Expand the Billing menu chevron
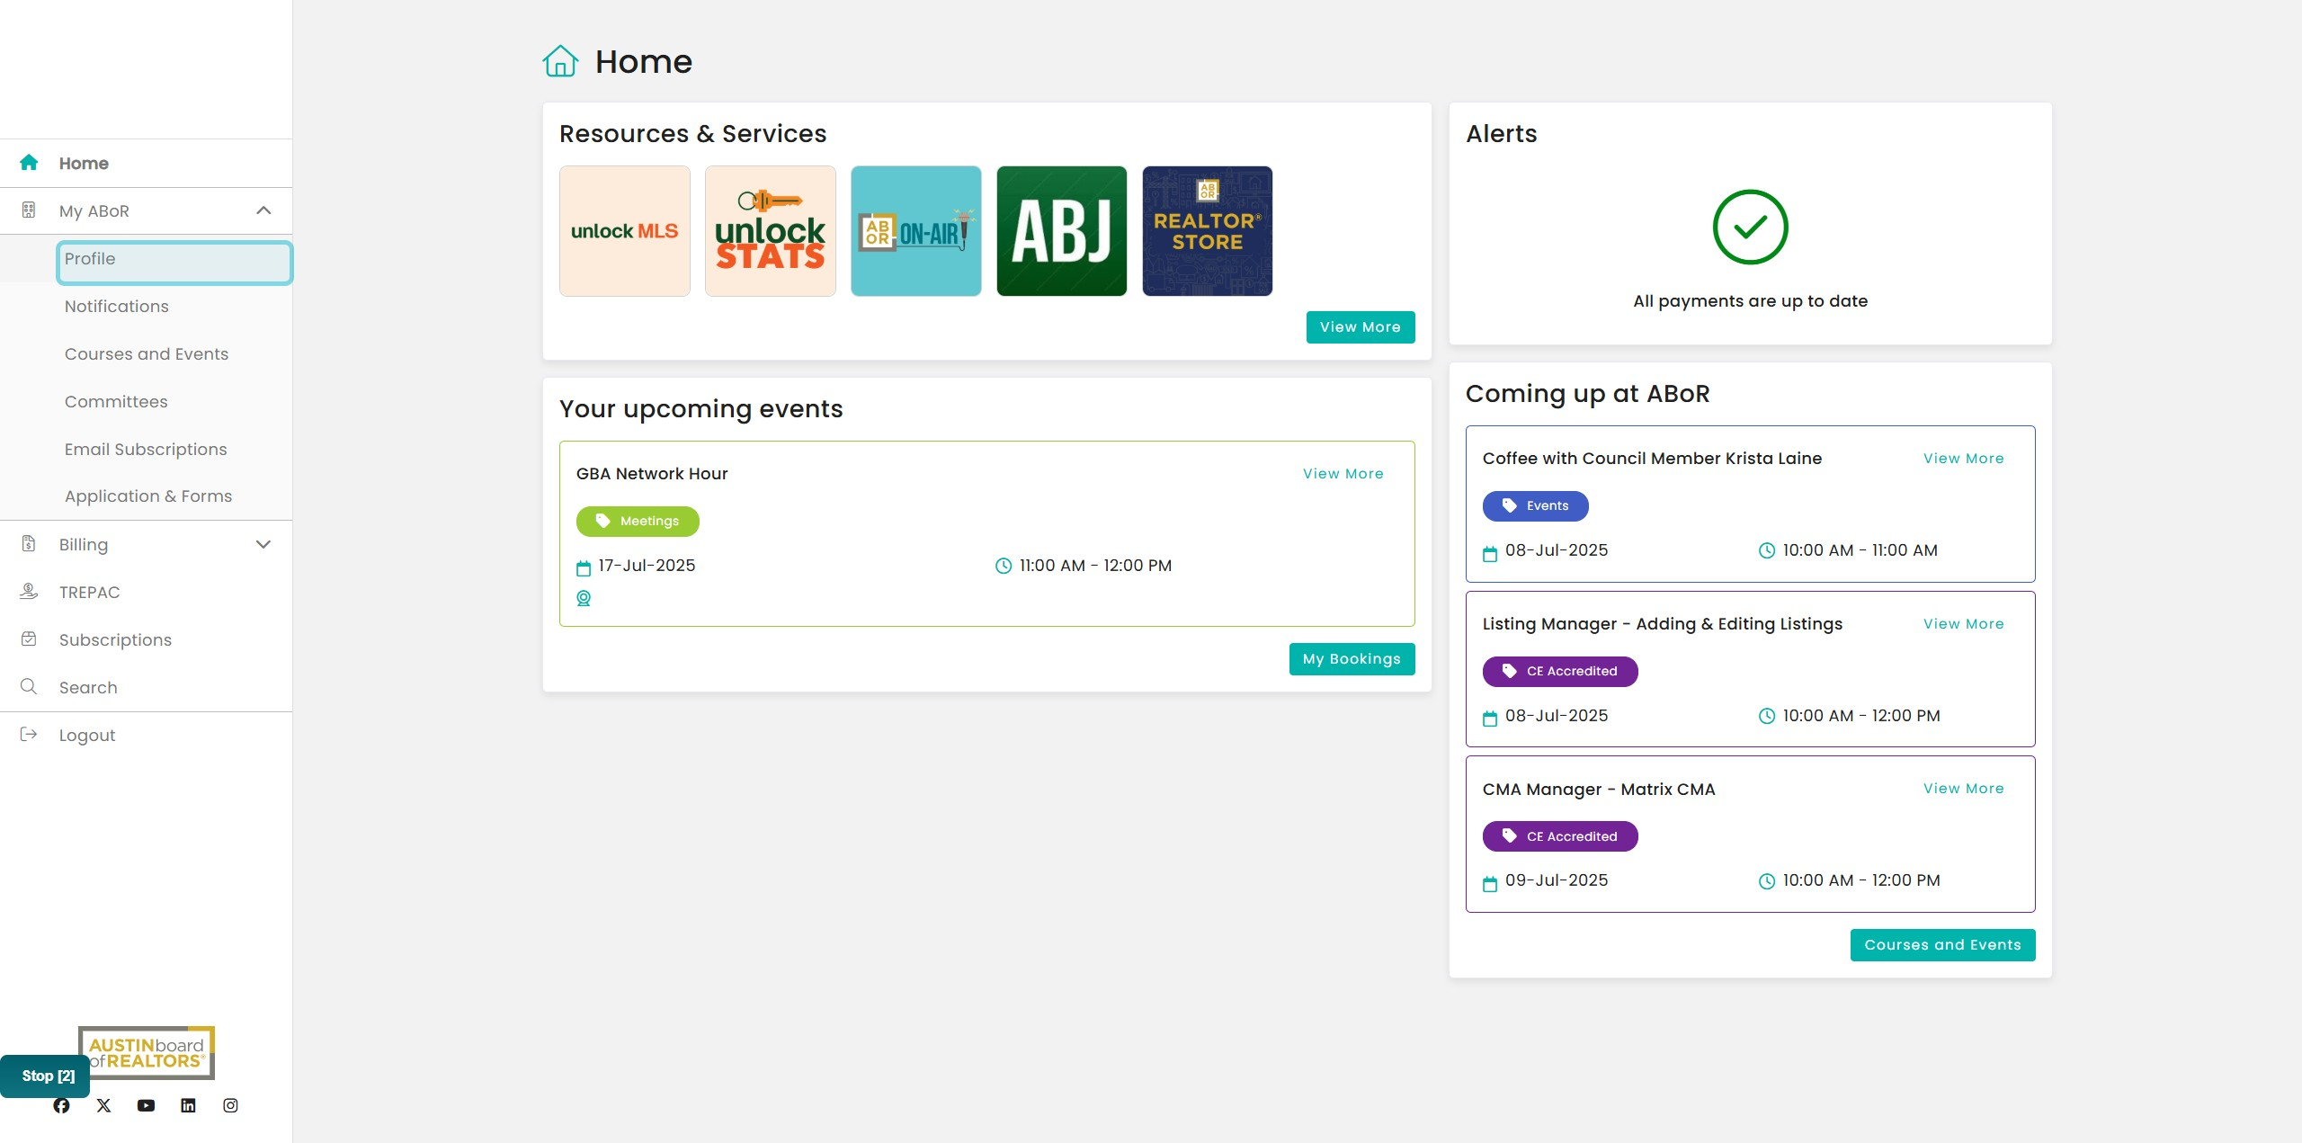 (263, 544)
